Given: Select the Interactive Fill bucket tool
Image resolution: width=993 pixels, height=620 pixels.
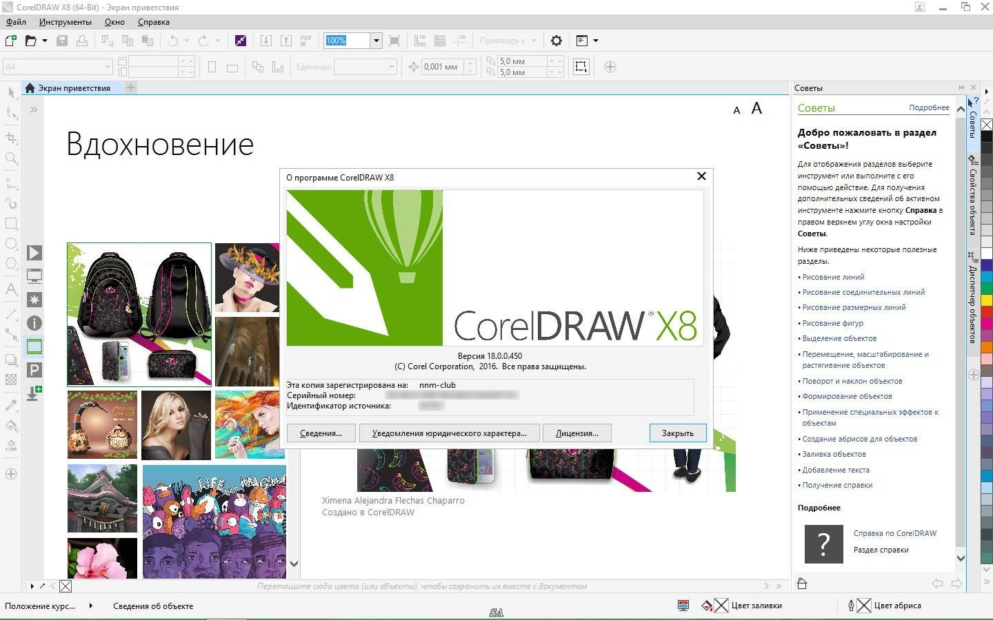Looking at the screenshot, I should 11,425.
